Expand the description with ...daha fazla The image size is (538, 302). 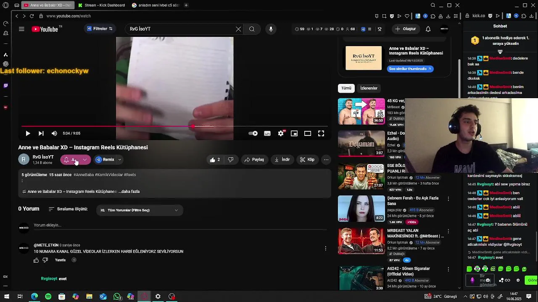click(x=129, y=192)
